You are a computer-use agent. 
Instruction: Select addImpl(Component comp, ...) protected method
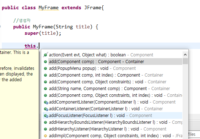pos(112,136)
